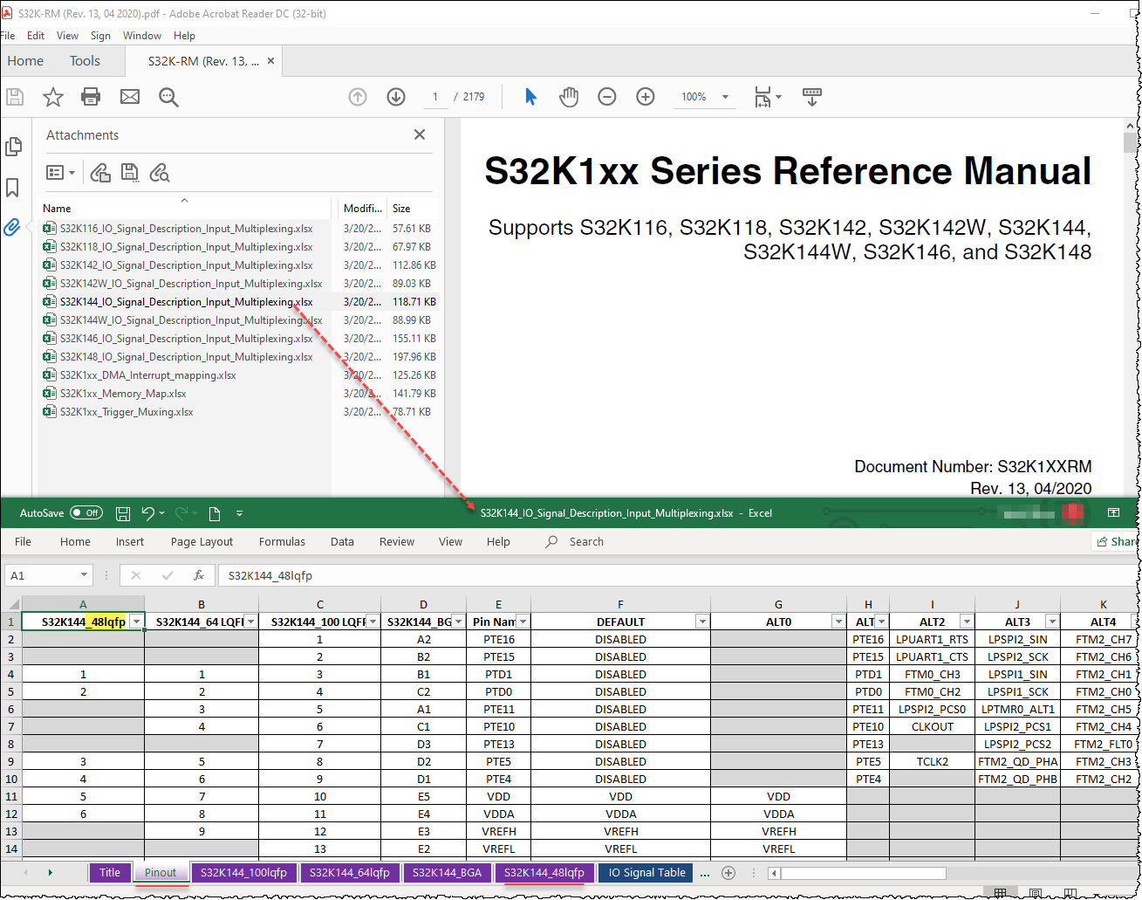1142x900 pixels.
Task: Open the S32K144_BGA sheet tab
Action: coord(448,872)
